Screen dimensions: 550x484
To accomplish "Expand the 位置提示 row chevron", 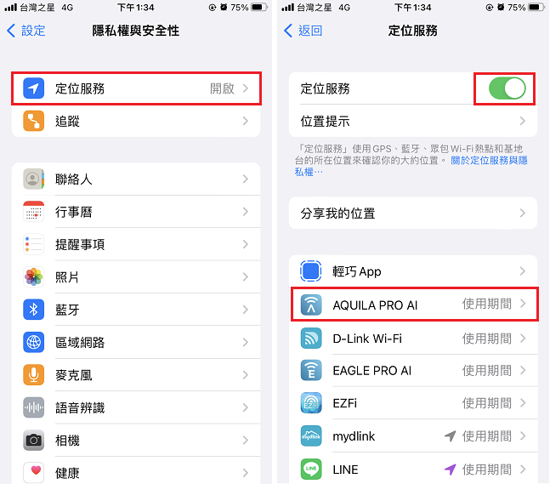I will [x=522, y=121].
